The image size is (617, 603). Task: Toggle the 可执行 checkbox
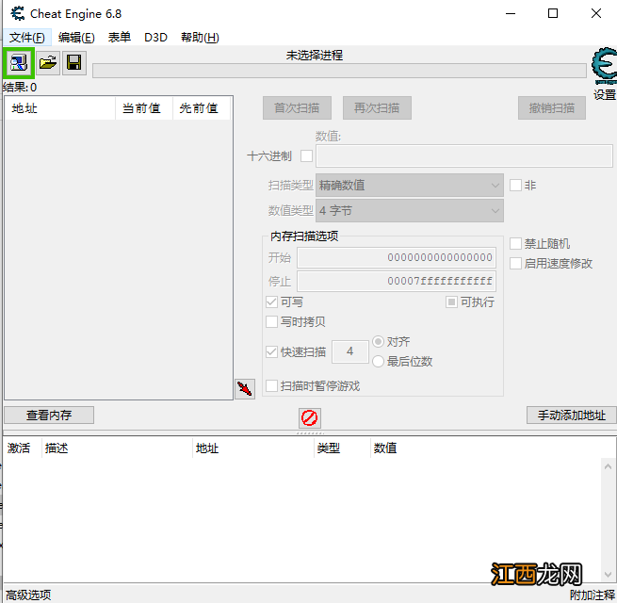click(451, 302)
